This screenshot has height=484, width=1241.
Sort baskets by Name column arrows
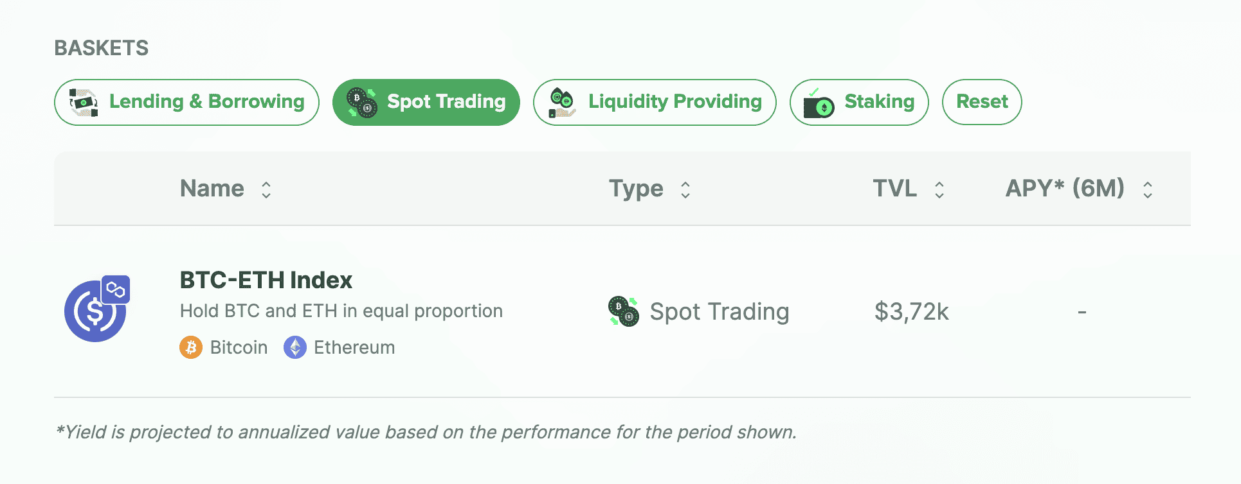[266, 189]
